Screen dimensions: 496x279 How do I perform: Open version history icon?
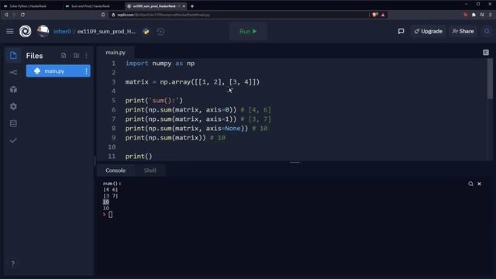(160, 31)
